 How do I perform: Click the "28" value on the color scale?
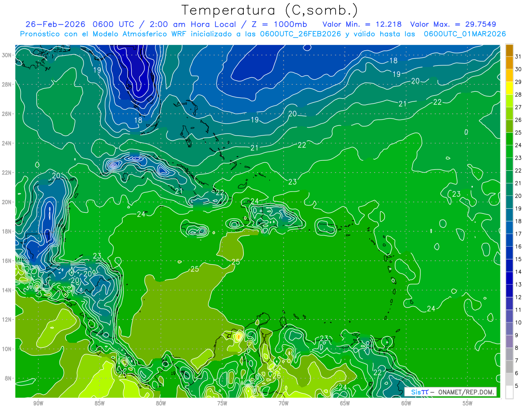(x=519, y=94)
